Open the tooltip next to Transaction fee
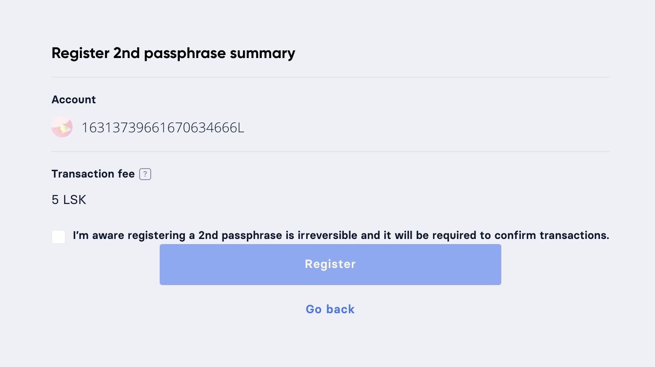 (x=145, y=174)
